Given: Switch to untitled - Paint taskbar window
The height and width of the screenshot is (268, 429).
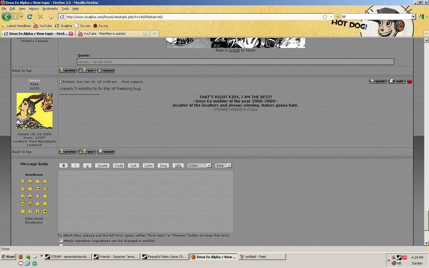Looking at the screenshot, I should 262,257.
